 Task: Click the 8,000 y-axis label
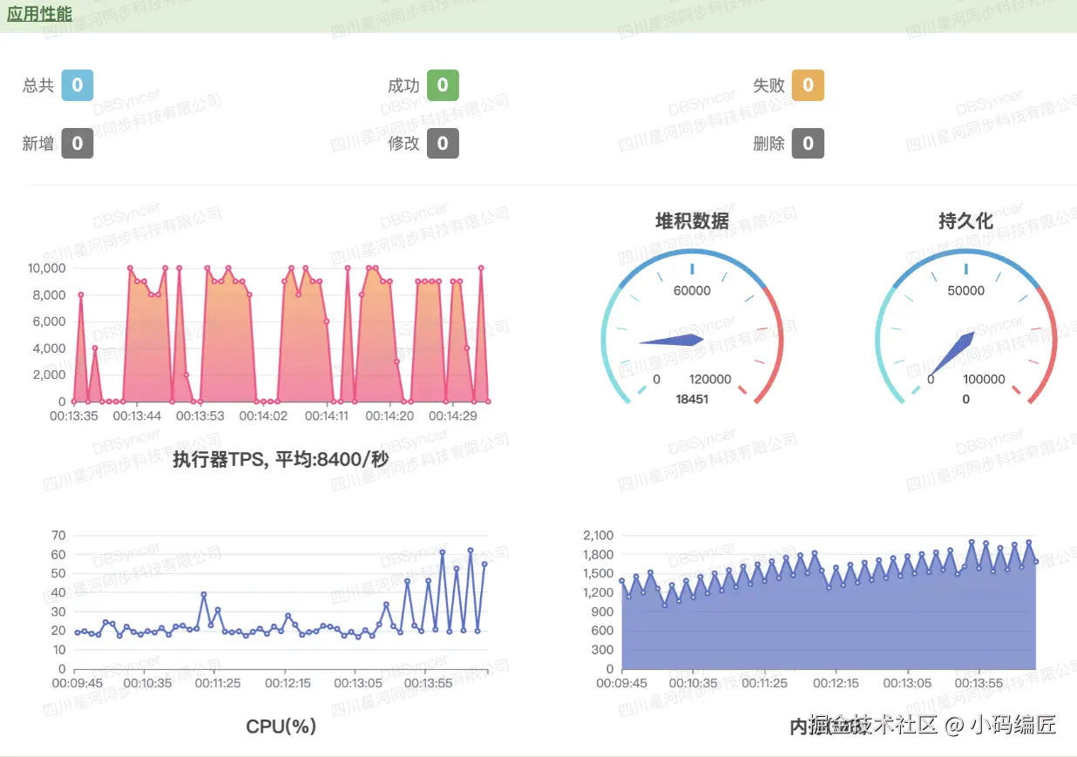tap(50, 294)
